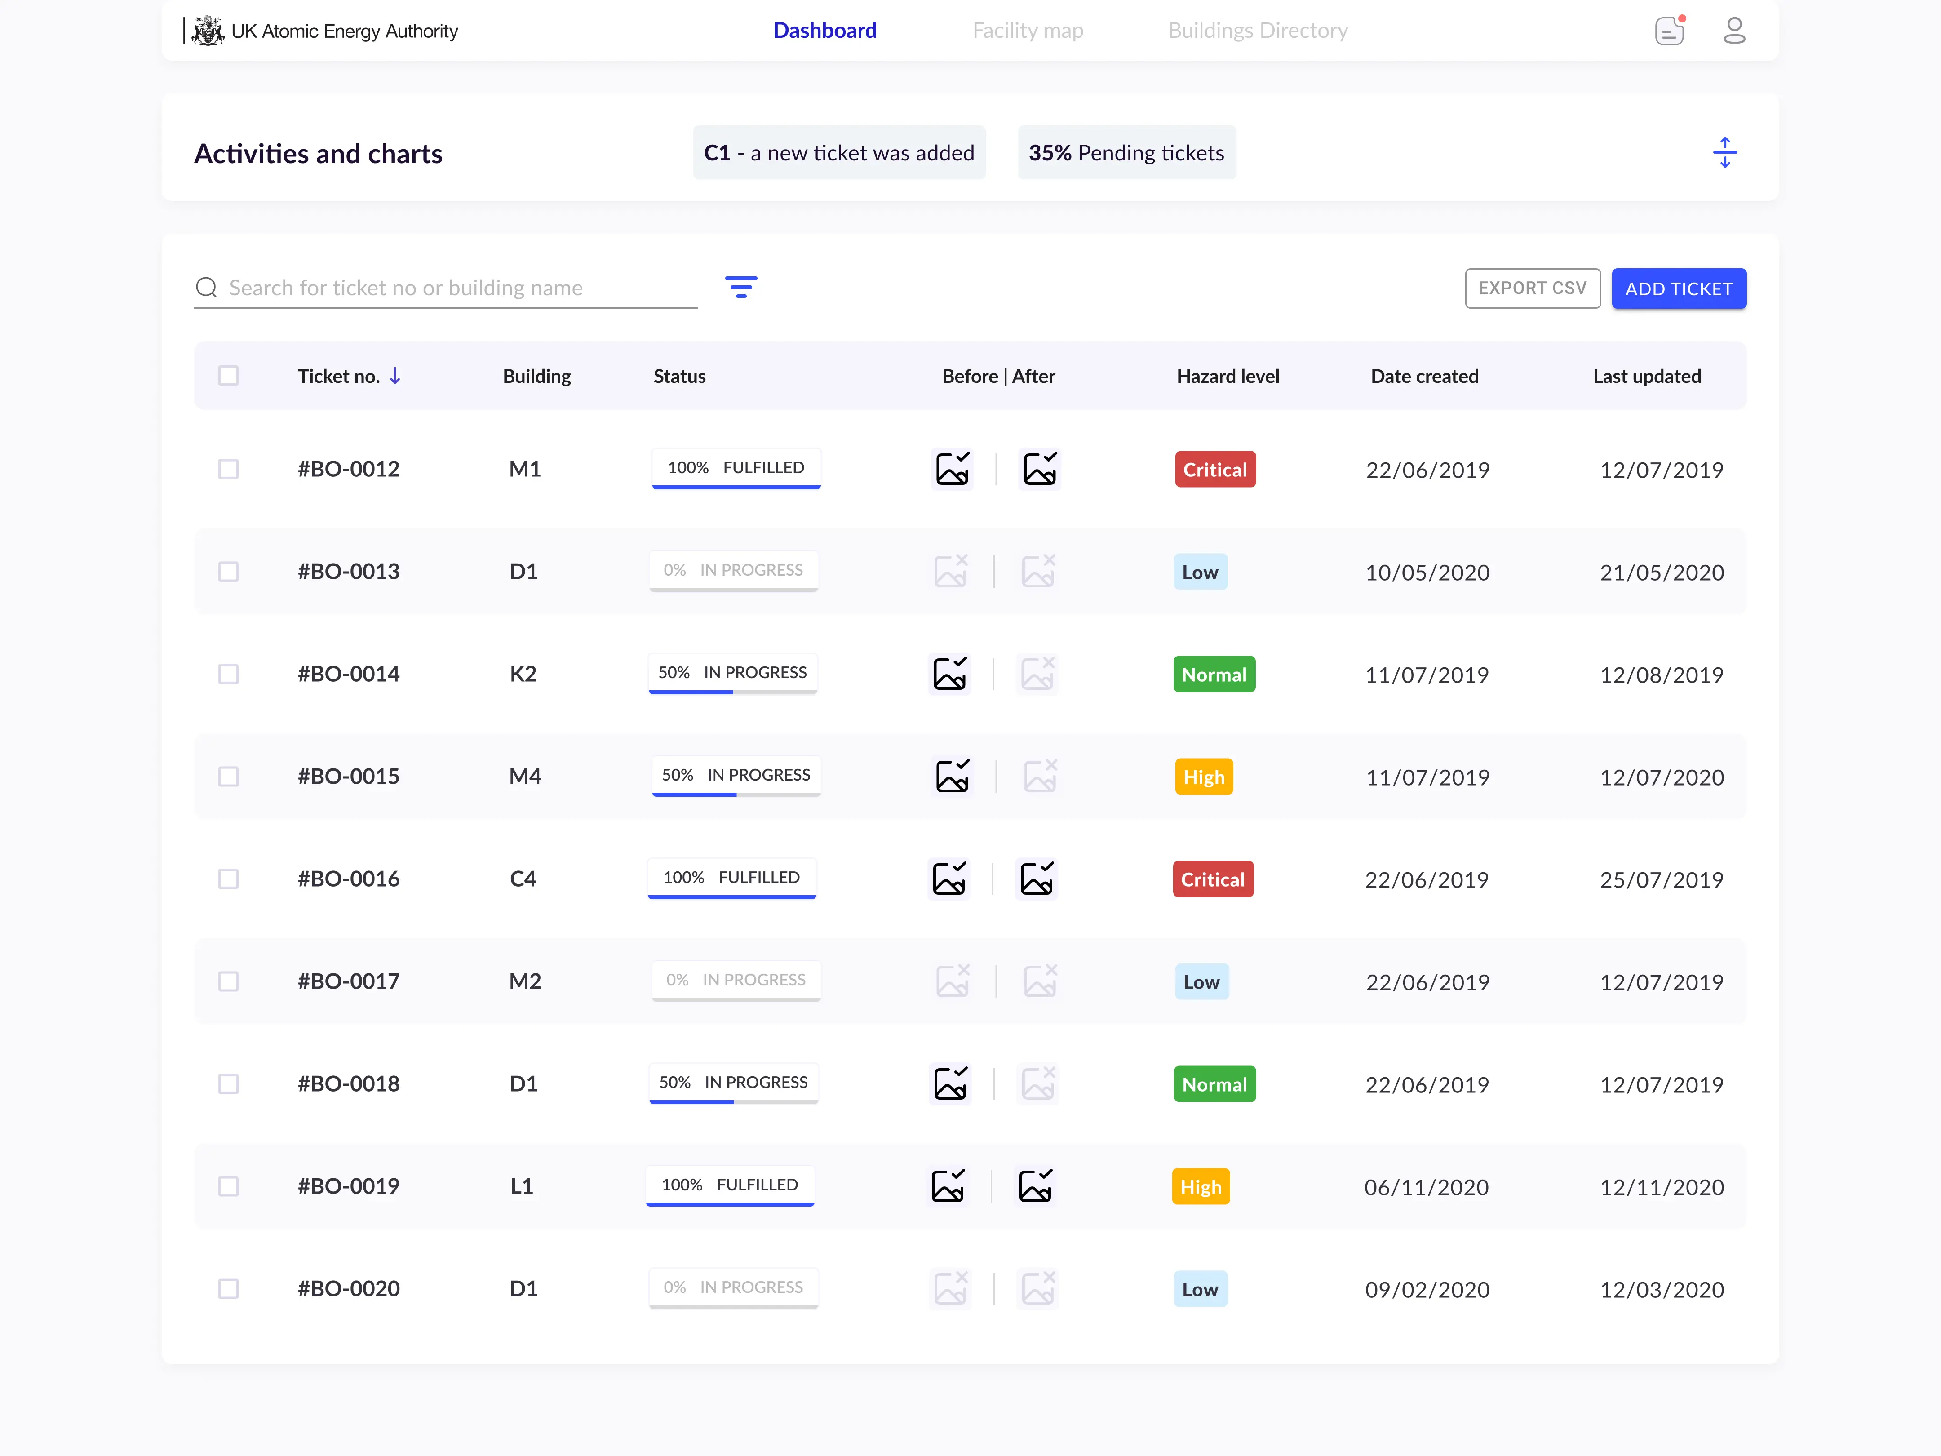The width and height of the screenshot is (1941, 1456).
Task: Click the Before image icon for ticket #BO-0014
Action: click(x=949, y=673)
